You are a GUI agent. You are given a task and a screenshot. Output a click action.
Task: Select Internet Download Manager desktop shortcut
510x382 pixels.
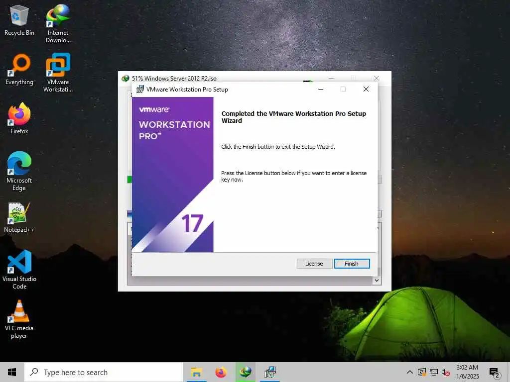58,24
